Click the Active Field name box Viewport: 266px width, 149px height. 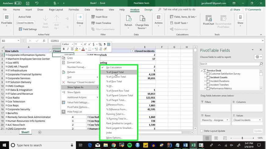[25, 23]
